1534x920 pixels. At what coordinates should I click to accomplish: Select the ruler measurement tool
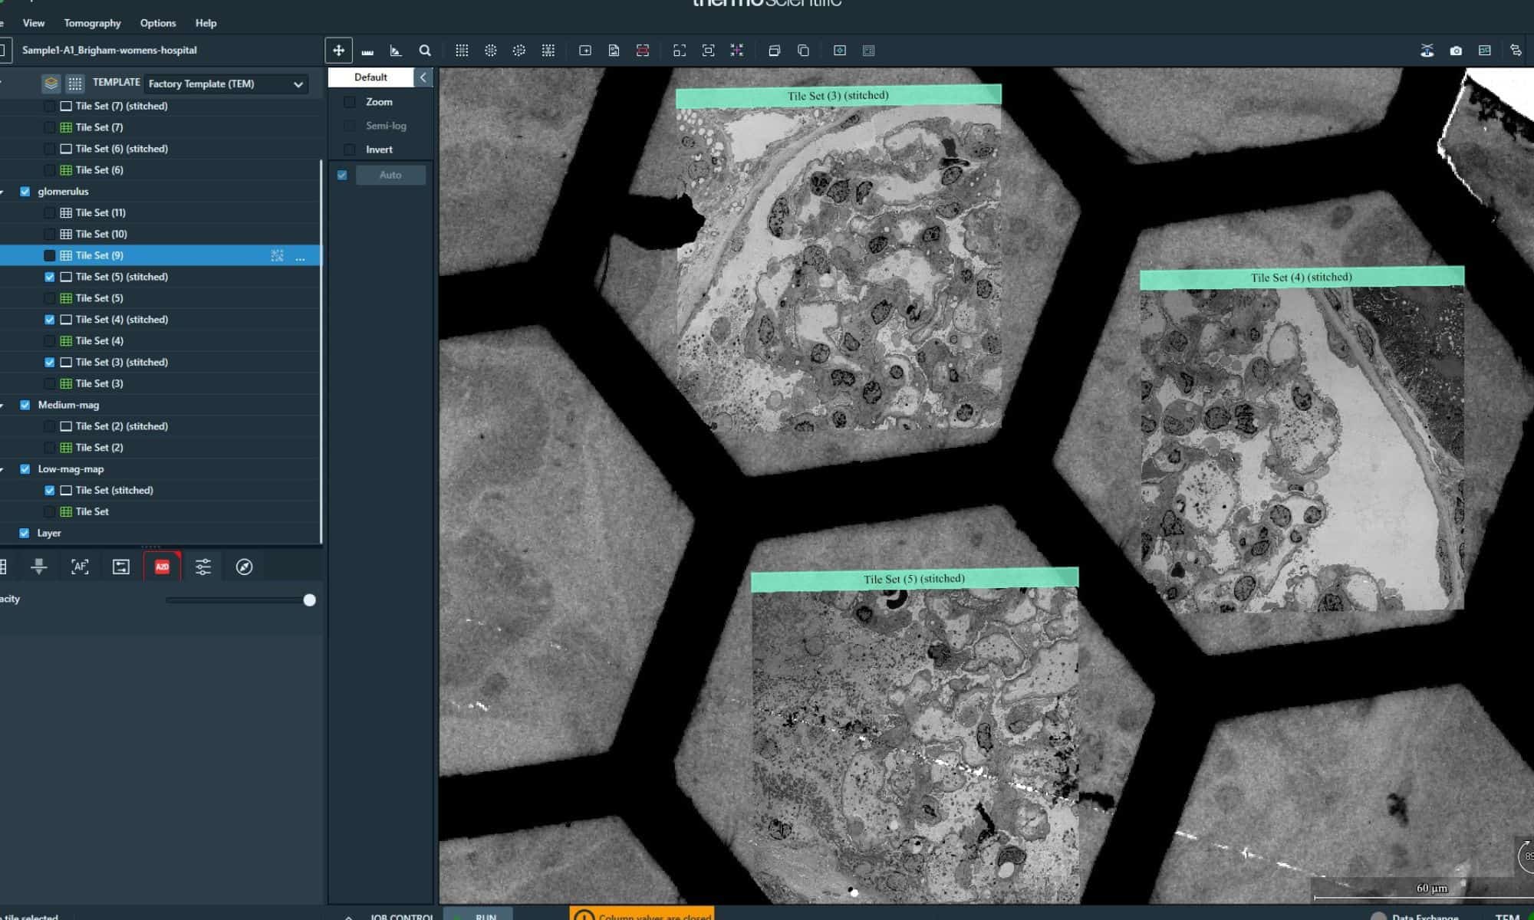pyautogui.click(x=367, y=51)
